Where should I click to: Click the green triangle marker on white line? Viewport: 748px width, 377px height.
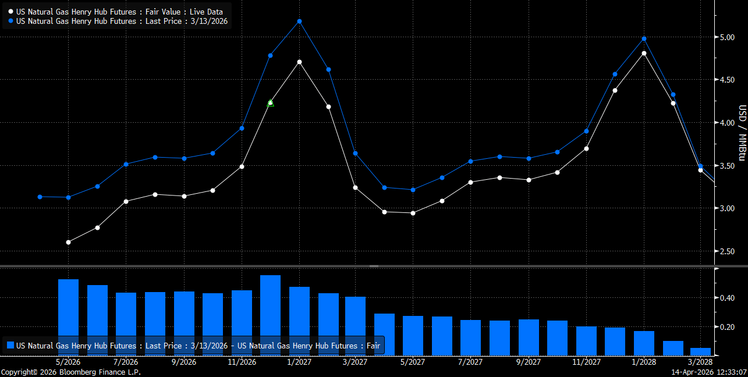[x=270, y=103]
